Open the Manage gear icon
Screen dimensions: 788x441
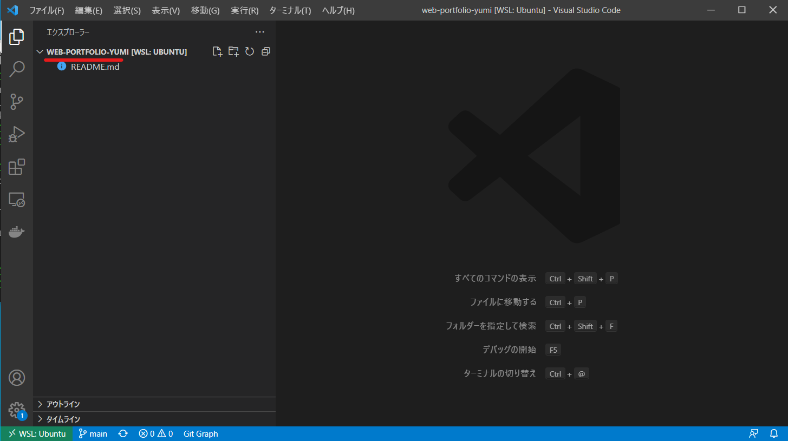coord(17,410)
